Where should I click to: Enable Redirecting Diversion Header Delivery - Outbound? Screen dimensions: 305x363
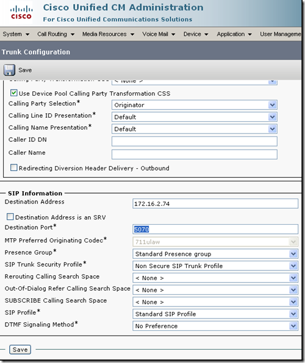coord(13,167)
